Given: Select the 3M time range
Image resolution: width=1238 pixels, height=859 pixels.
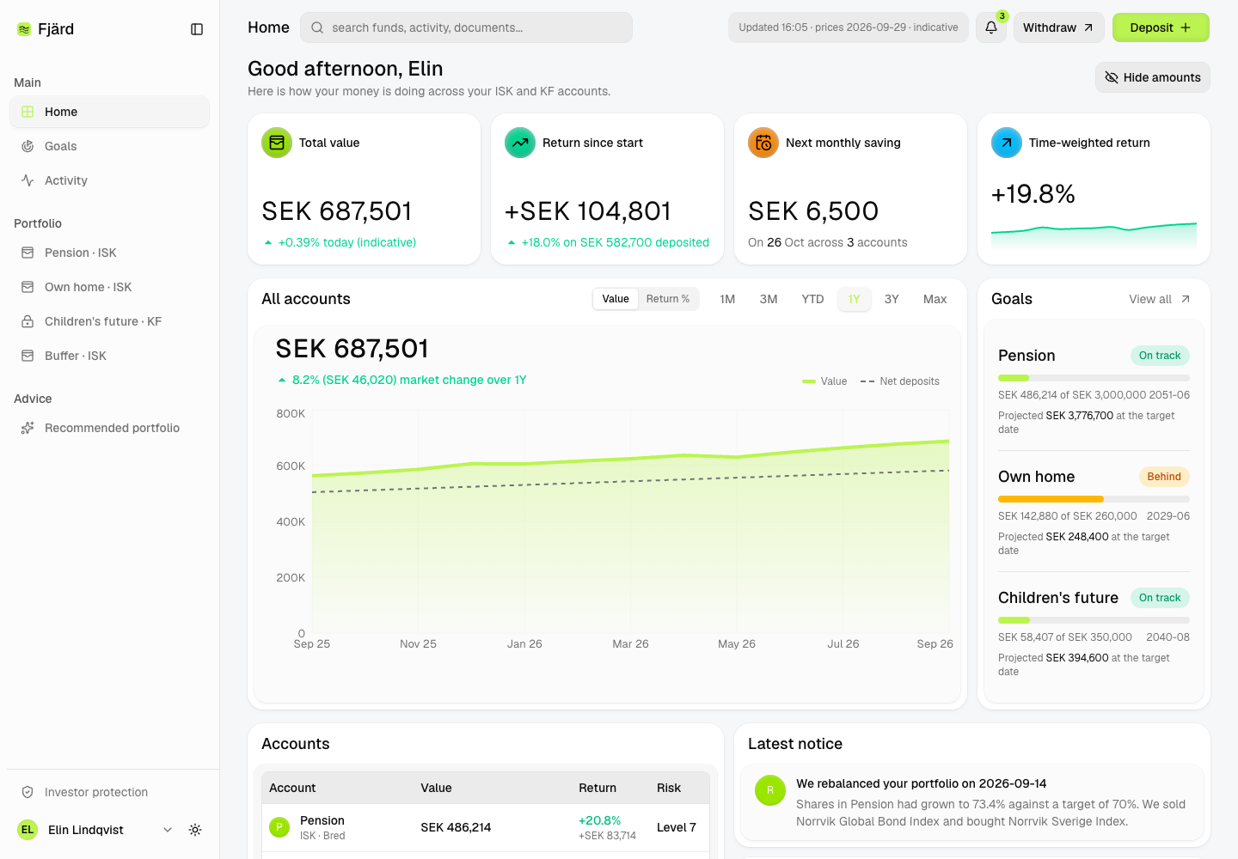Looking at the screenshot, I should [x=769, y=299].
